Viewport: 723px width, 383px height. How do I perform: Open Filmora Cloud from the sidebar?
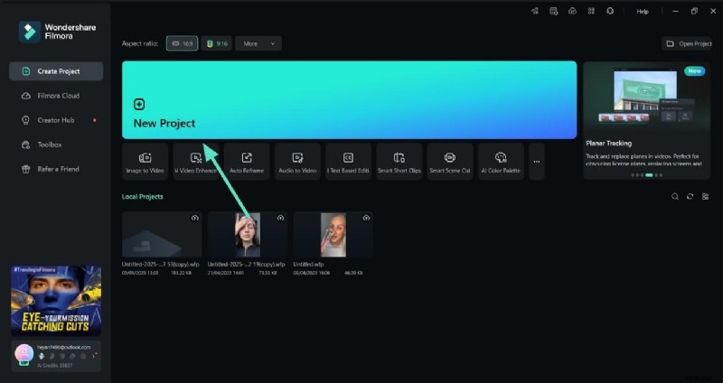click(57, 95)
